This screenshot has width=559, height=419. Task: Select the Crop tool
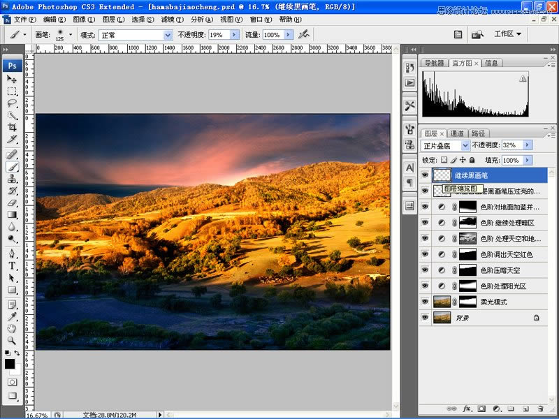(x=12, y=127)
